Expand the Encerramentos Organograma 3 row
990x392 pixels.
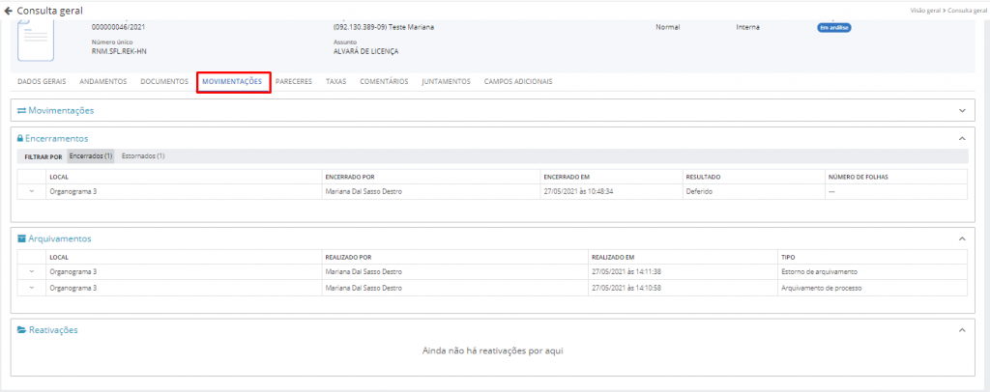(32, 191)
